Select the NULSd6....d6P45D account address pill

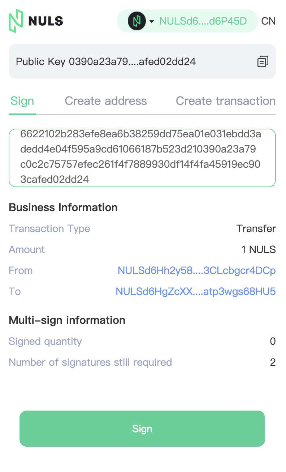(187, 21)
